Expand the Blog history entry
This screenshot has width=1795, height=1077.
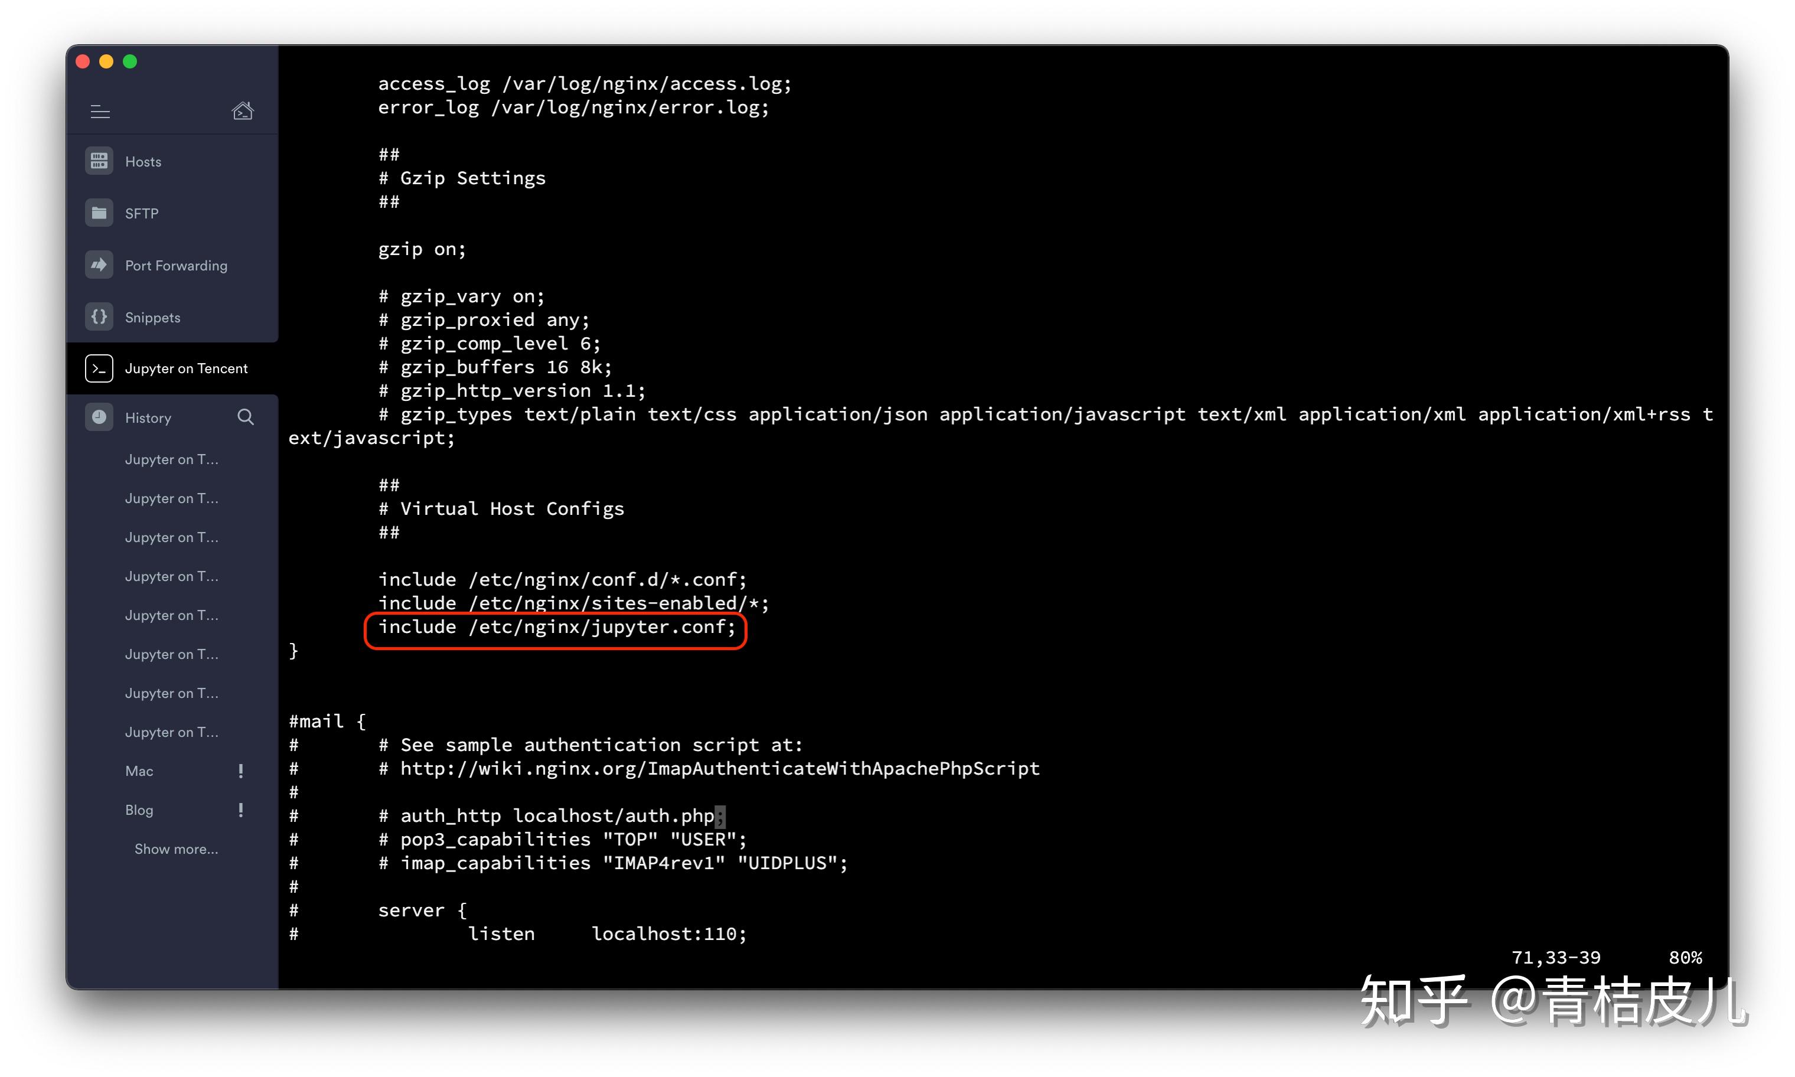click(139, 809)
